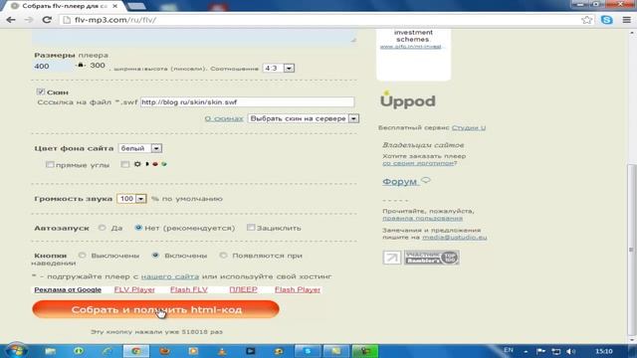Image resolution: width=637 pixels, height=358 pixels.
Task: Open the ПЛЕЕР ad link
Action: point(243,289)
